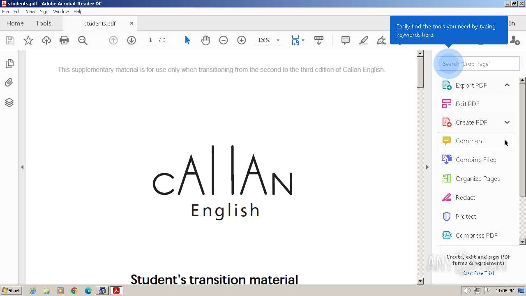The height and width of the screenshot is (296, 526).
Task: Open the Help menu
Action: (x=78, y=12)
